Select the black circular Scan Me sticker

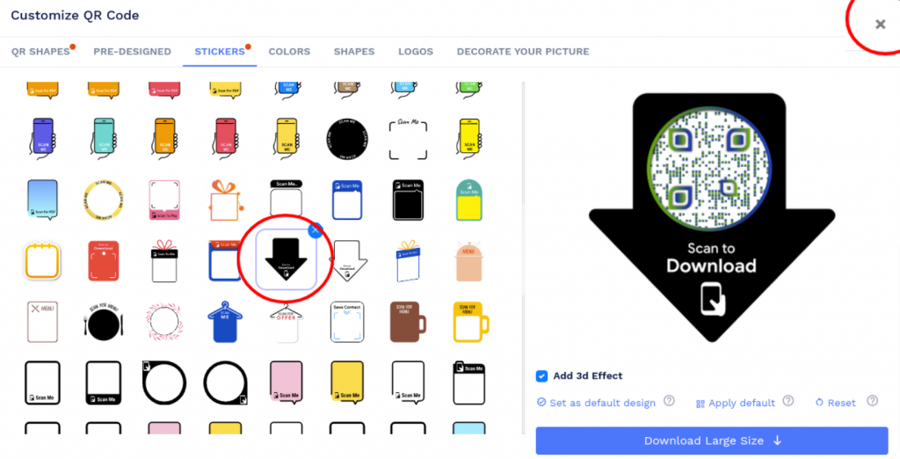coord(346,139)
